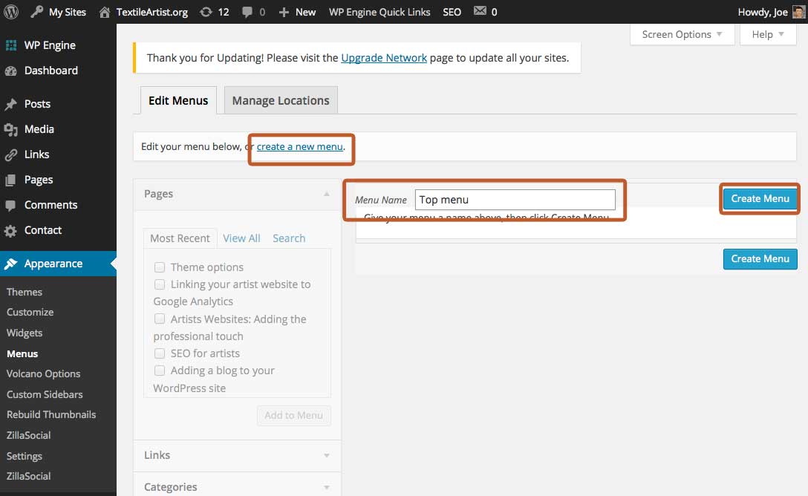
Task: Open the comments bubble icon in admin bar
Action: click(247, 12)
